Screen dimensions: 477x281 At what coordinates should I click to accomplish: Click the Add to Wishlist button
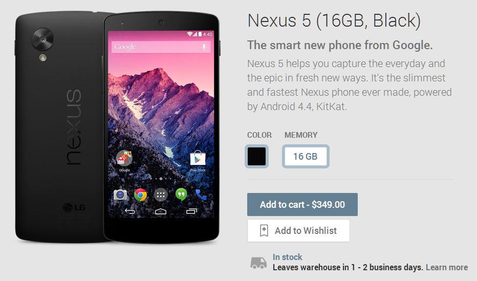click(298, 230)
